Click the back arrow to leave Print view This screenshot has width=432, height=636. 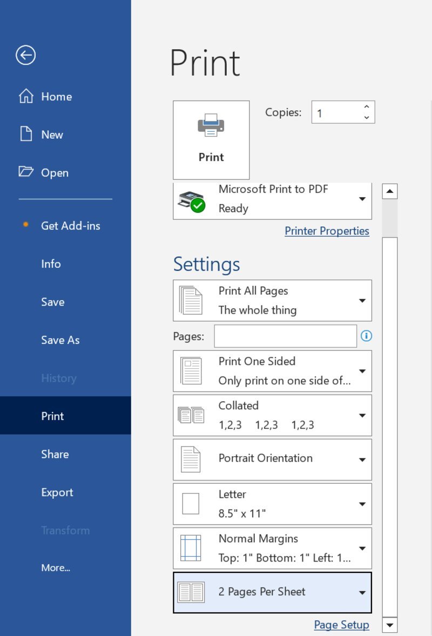click(25, 55)
